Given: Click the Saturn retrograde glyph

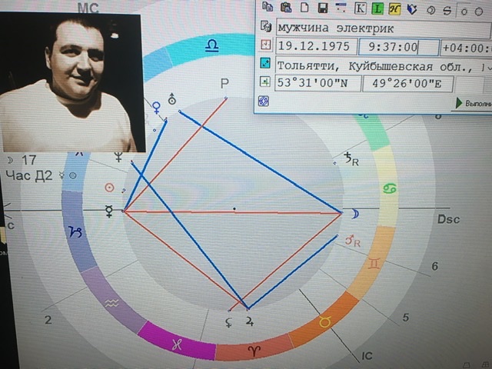Looking at the screenshot, I should [351, 159].
